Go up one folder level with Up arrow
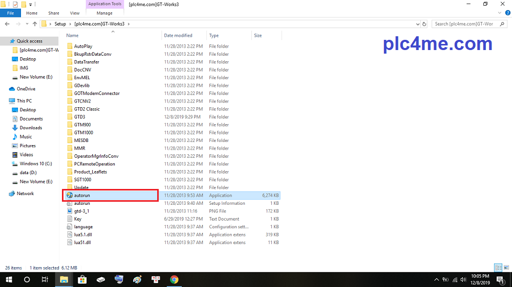This screenshot has width=512, height=287. click(35, 24)
